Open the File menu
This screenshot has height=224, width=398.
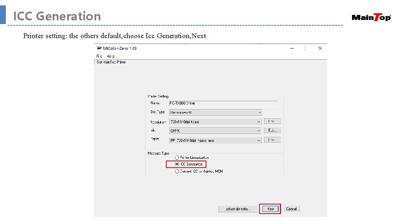(x=99, y=56)
